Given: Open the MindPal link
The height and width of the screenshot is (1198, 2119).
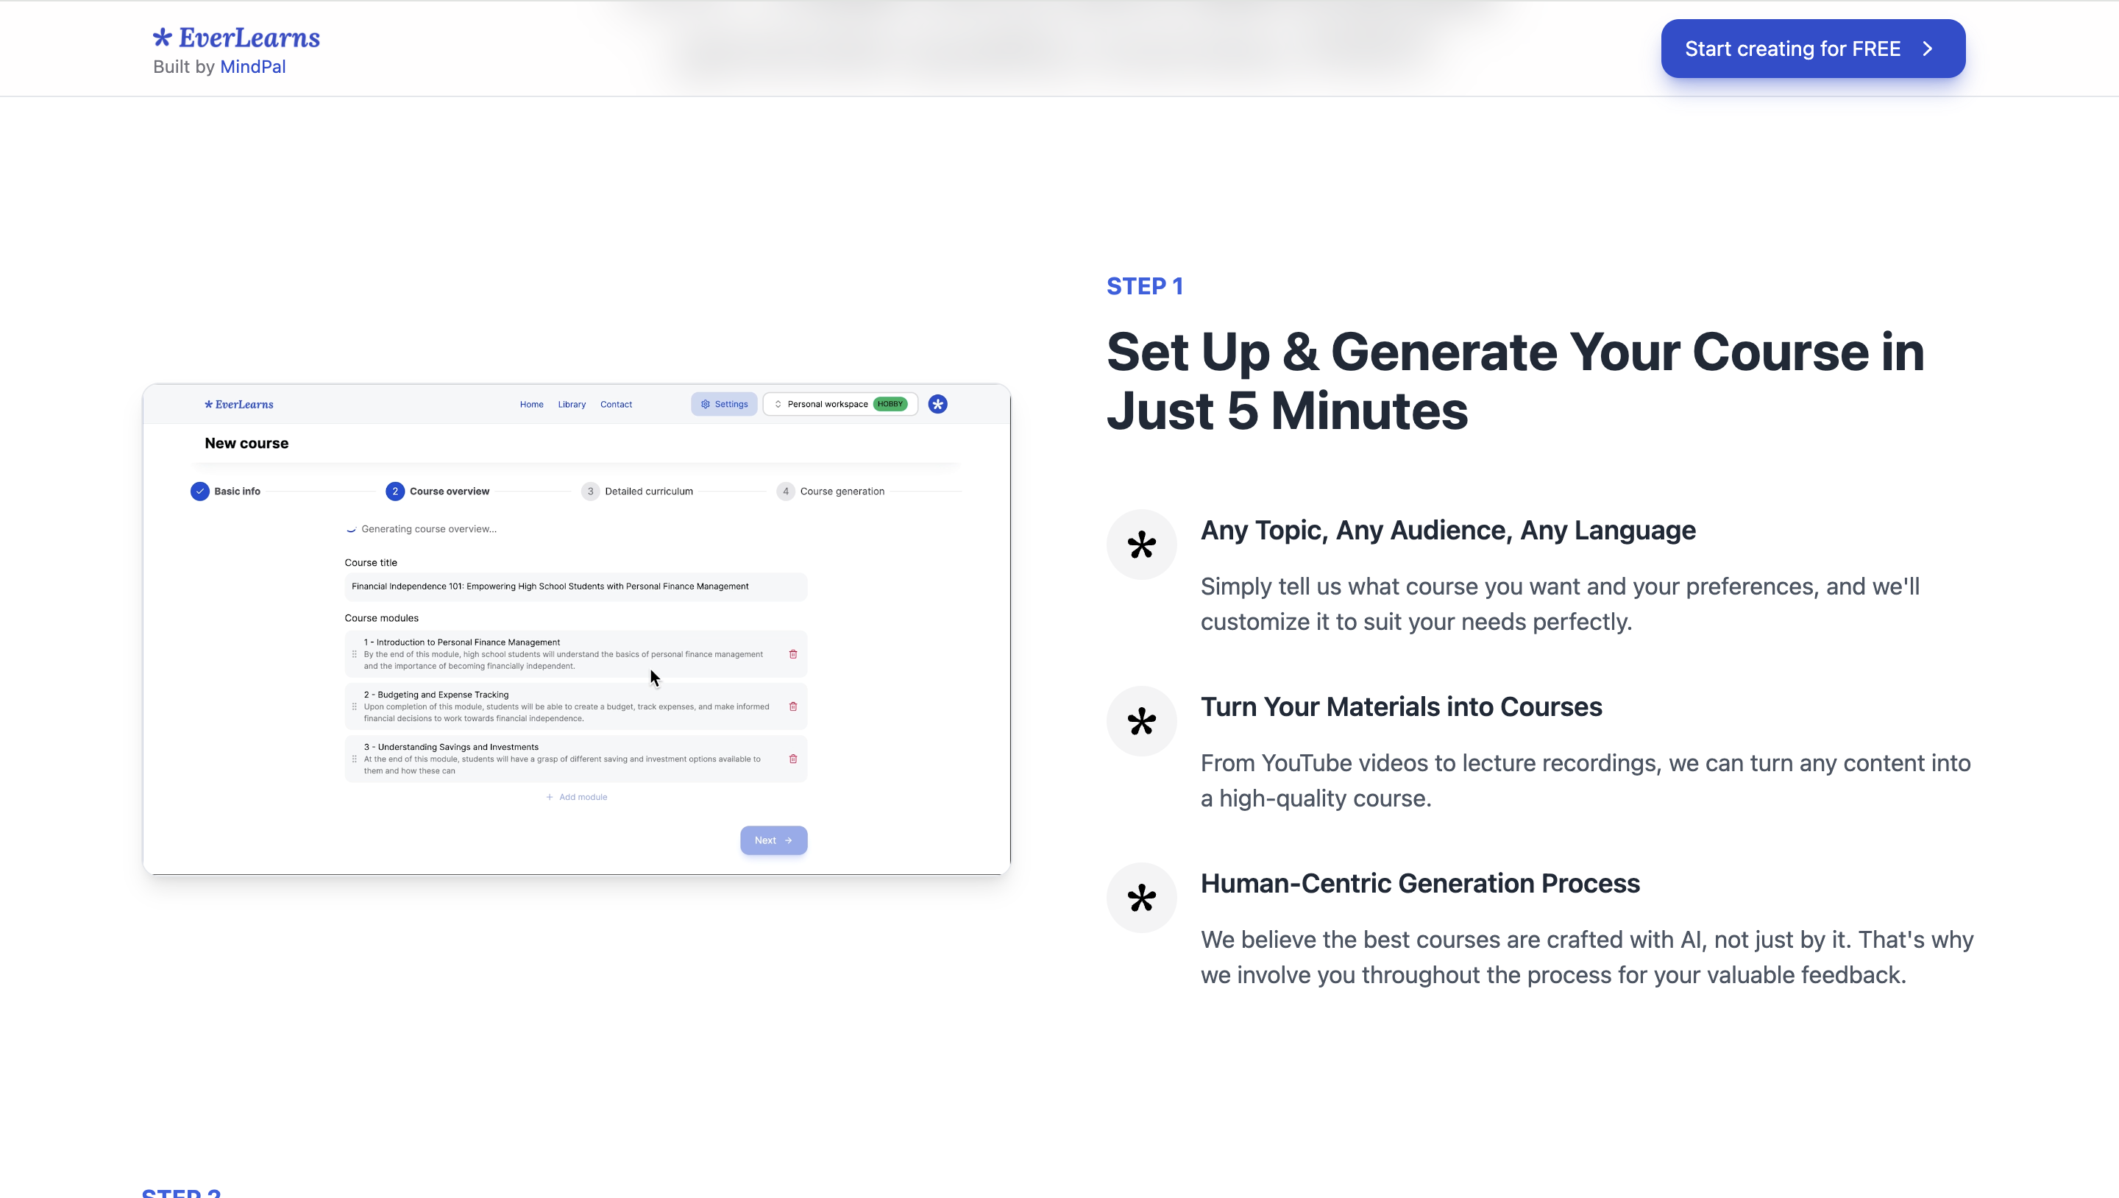Looking at the screenshot, I should point(252,67).
